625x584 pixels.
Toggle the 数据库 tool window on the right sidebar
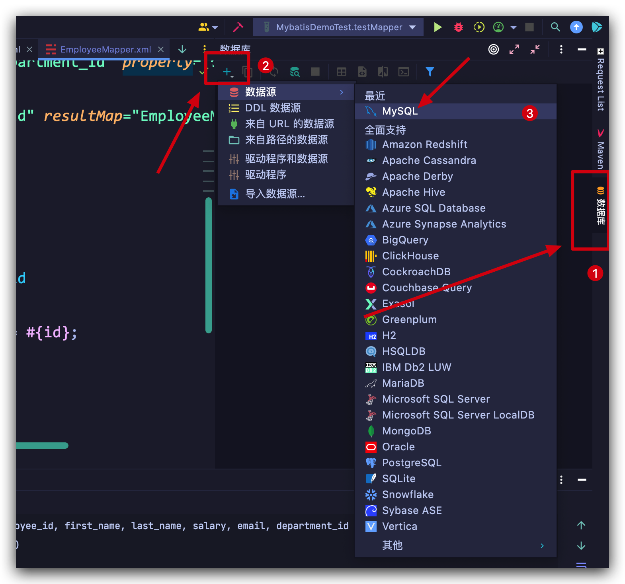coord(600,206)
